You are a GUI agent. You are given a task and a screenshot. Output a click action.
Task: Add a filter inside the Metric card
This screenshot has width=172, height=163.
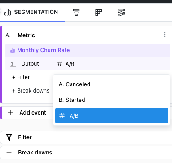(x=21, y=77)
